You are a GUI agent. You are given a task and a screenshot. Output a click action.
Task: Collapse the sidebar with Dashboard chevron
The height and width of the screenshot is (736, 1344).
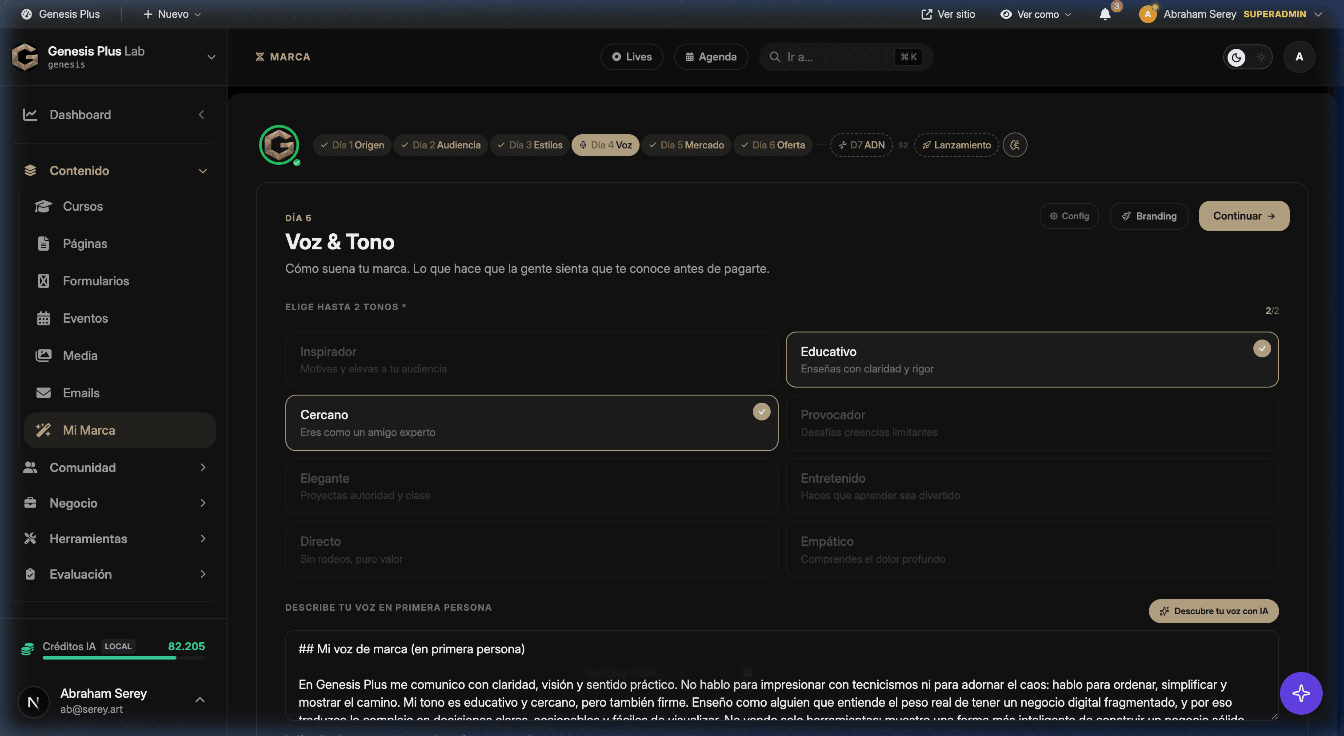tap(201, 115)
